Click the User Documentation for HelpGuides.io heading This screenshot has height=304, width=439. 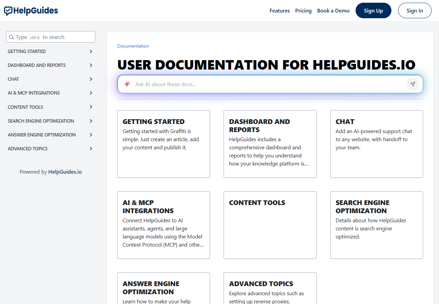click(x=266, y=65)
